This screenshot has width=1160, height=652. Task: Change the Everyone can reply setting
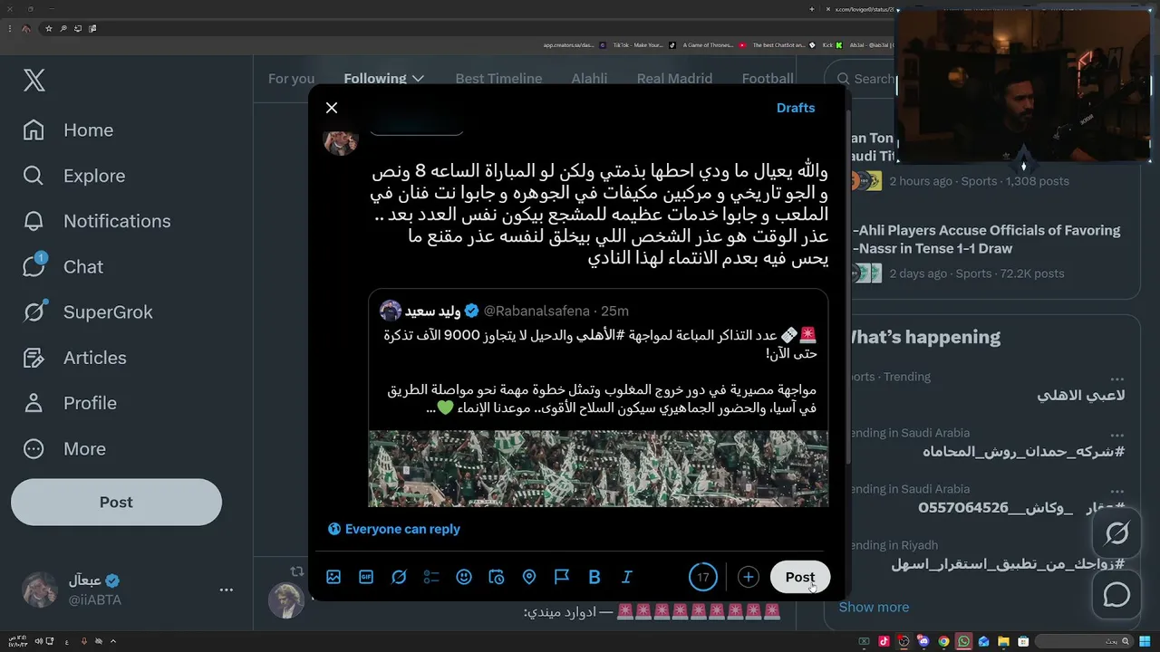(393, 529)
